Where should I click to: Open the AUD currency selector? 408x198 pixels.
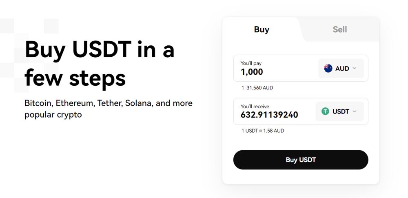341,69
